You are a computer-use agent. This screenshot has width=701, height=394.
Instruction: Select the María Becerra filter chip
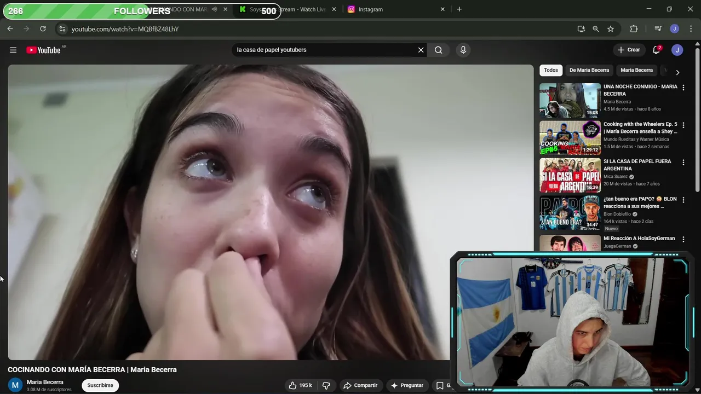[636, 70]
